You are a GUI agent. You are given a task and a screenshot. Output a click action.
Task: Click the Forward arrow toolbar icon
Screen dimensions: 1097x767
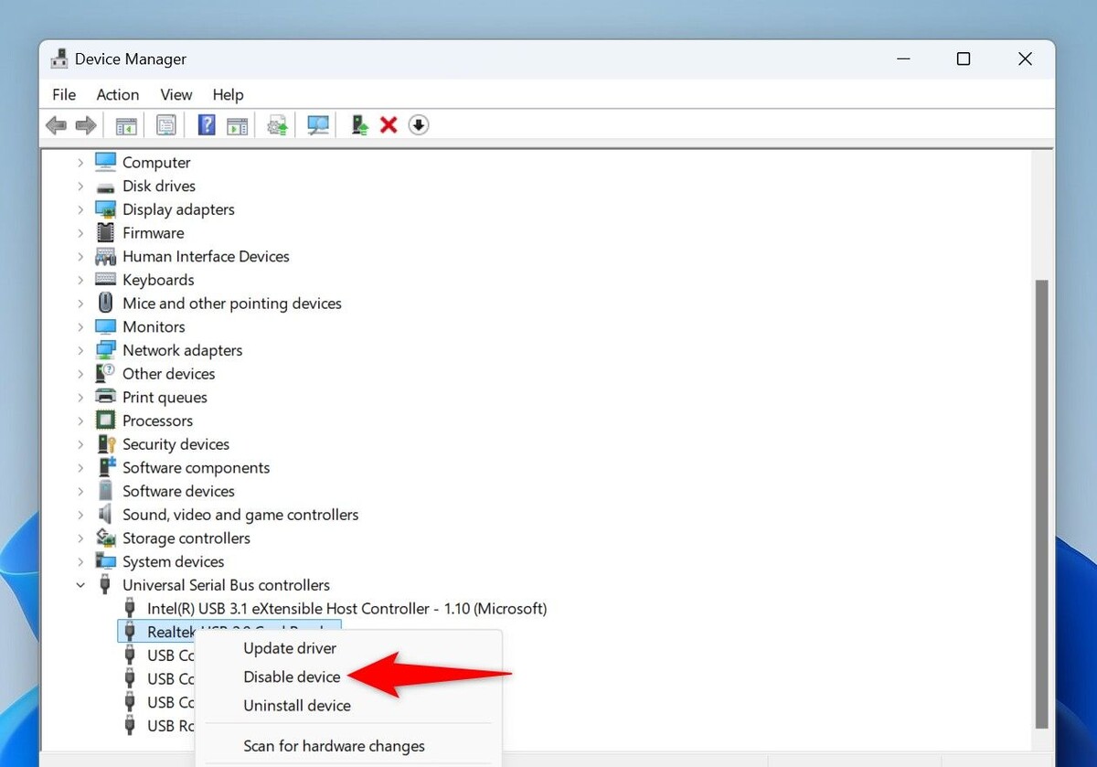86,125
